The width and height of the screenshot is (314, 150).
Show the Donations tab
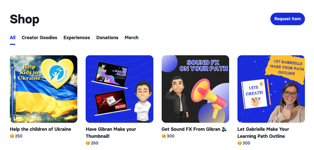(x=107, y=38)
